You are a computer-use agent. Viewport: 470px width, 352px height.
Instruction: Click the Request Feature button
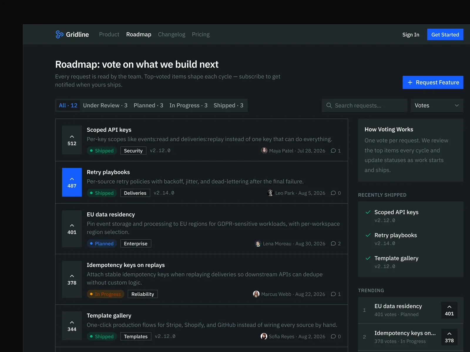click(x=433, y=82)
